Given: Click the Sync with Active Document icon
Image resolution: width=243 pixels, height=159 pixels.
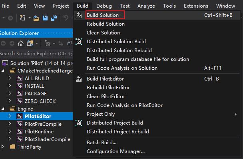Looking at the screenshot, I should [61, 44].
